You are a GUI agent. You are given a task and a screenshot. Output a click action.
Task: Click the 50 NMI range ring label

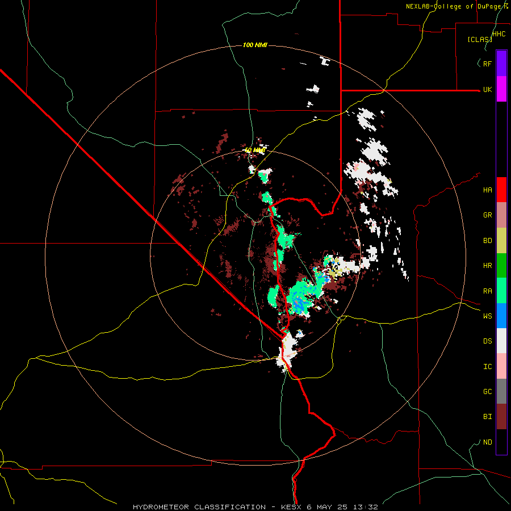255,150
